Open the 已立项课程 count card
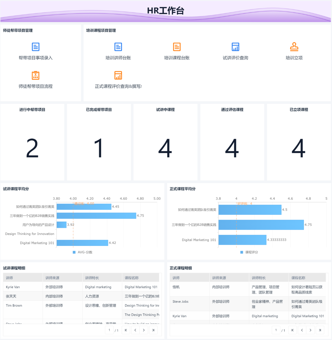332x340 pixels. point(299,142)
